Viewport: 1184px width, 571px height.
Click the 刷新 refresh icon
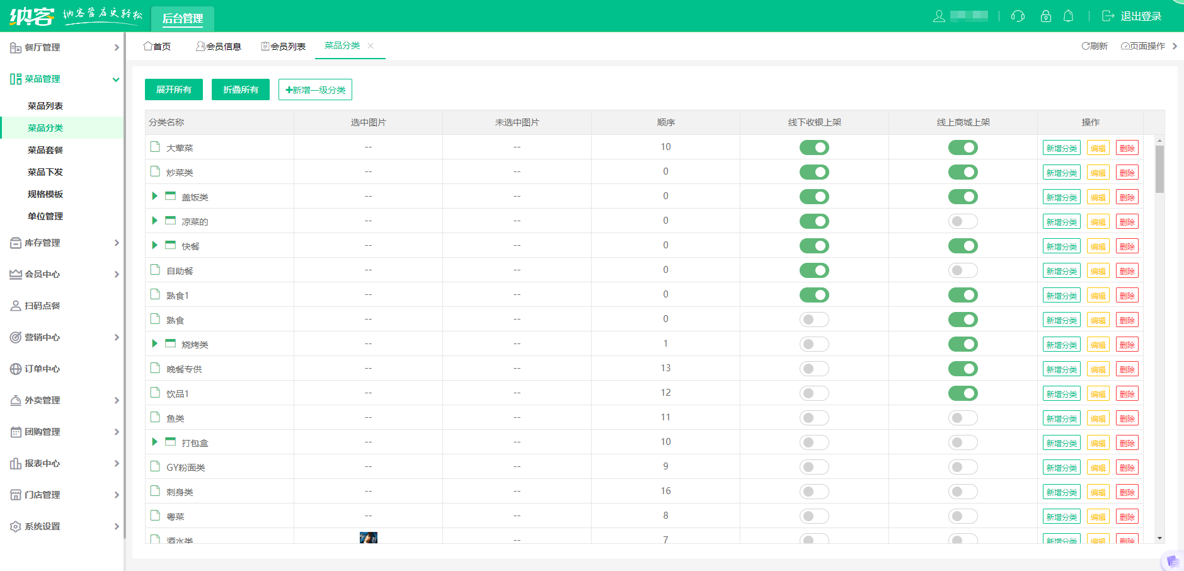(x=1086, y=46)
